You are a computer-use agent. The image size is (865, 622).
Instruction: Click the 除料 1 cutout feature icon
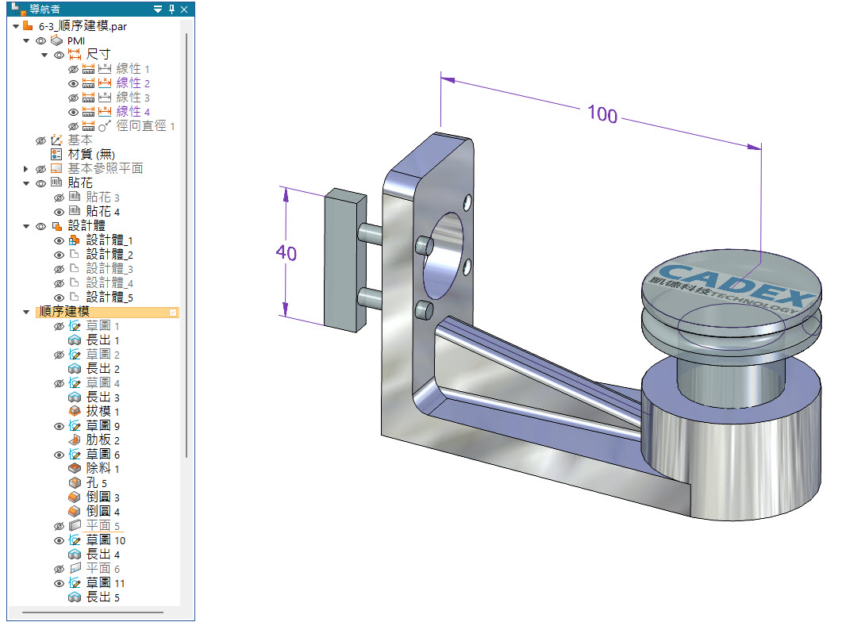pyautogui.click(x=75, y=469)
